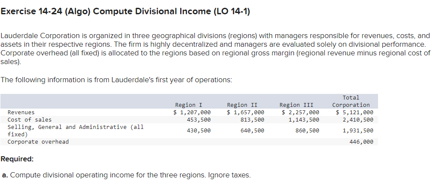Select the 'Region III' column header
Viewport: 433px width, 180px height.
coord(297,105)
